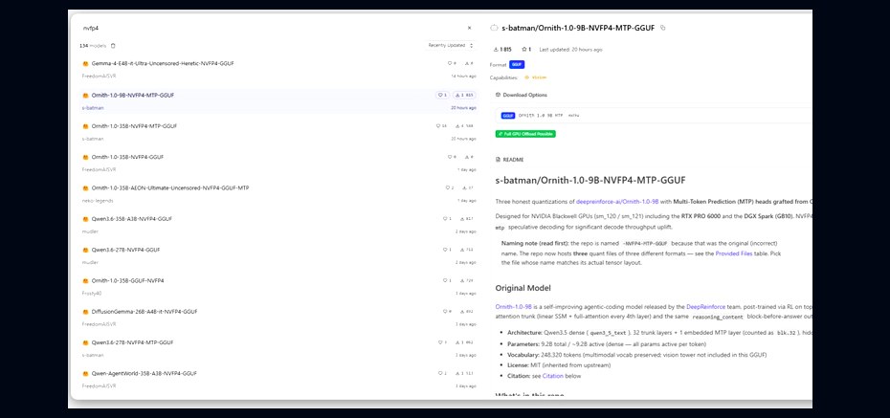Open Ornith-1.0-9B link under Original Model
890x418 pixels.
click(x=512, y=306)
